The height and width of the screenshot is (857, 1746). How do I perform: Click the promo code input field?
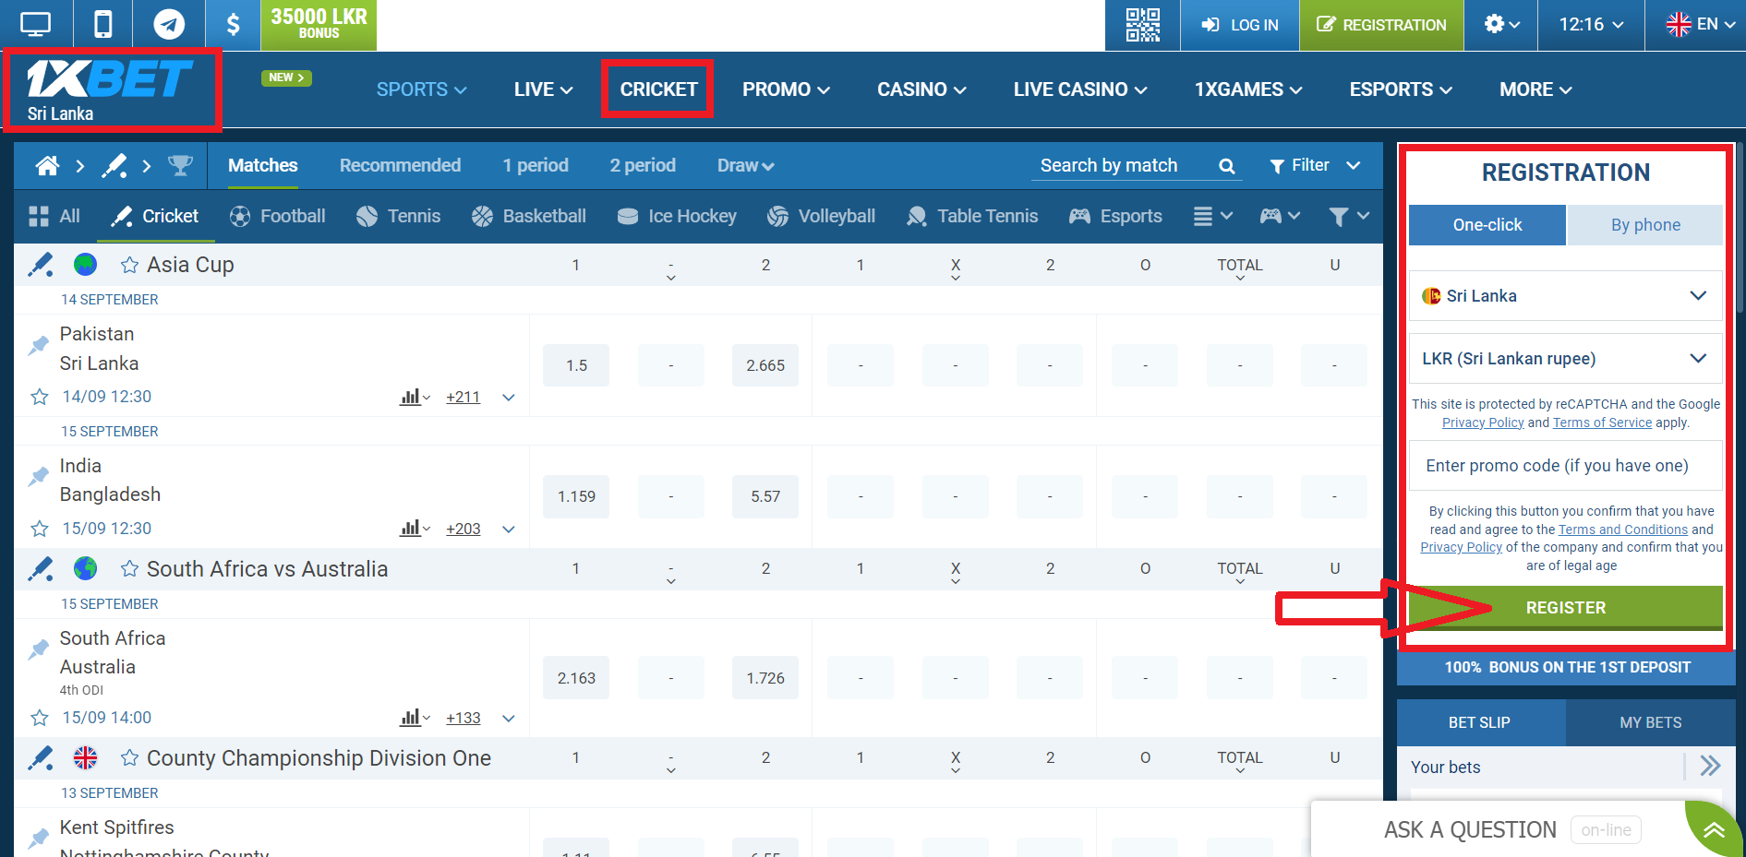(1565, 466)
